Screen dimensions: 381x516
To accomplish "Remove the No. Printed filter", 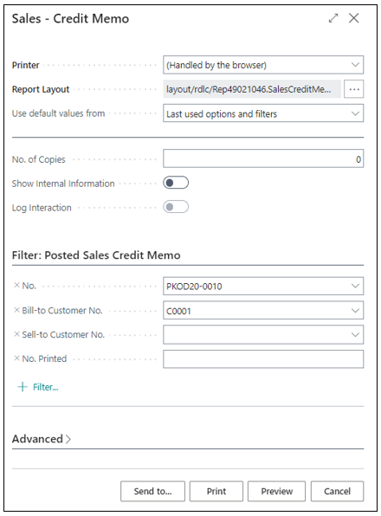I will click(x=16, y=358).
